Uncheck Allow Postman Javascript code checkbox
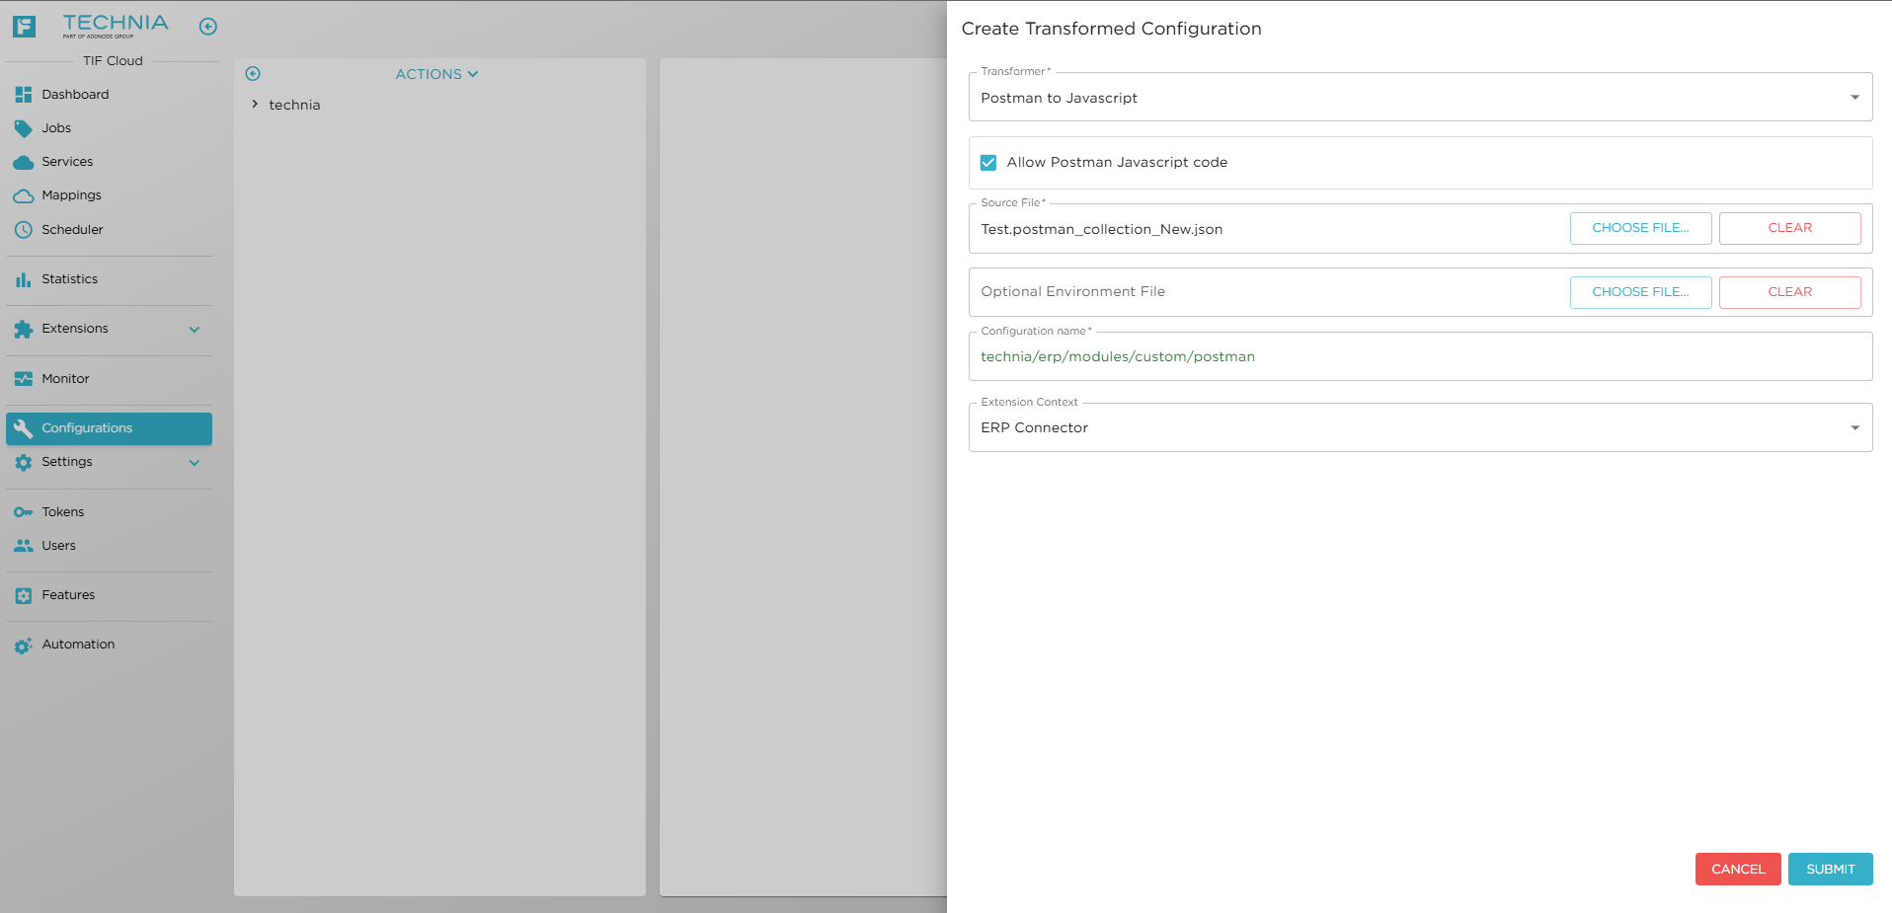 (x=988, y=163)
